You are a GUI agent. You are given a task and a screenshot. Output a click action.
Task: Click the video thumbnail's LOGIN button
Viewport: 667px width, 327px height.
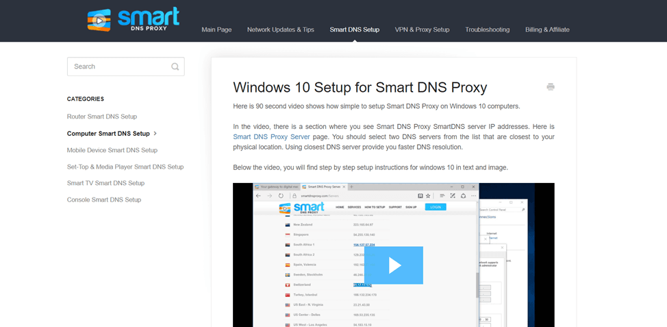435,207
